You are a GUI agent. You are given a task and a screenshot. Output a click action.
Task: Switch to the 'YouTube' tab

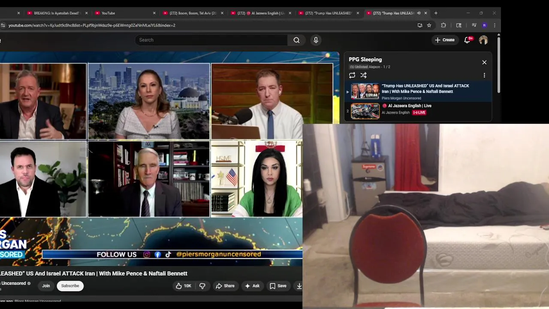pos(125,13)
